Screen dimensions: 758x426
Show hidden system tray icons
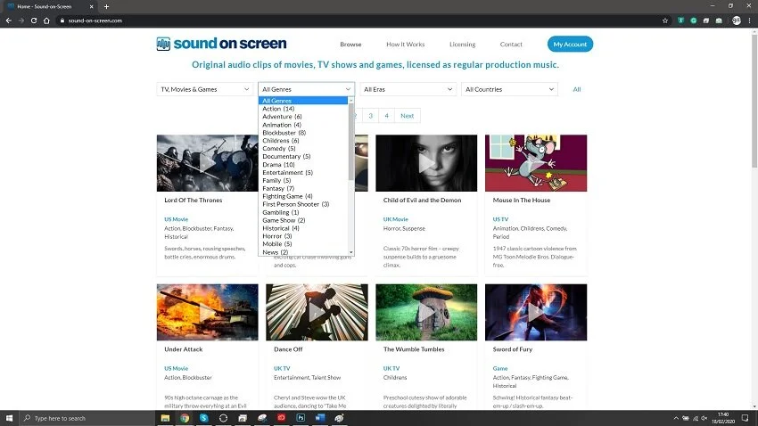point(676,418)
